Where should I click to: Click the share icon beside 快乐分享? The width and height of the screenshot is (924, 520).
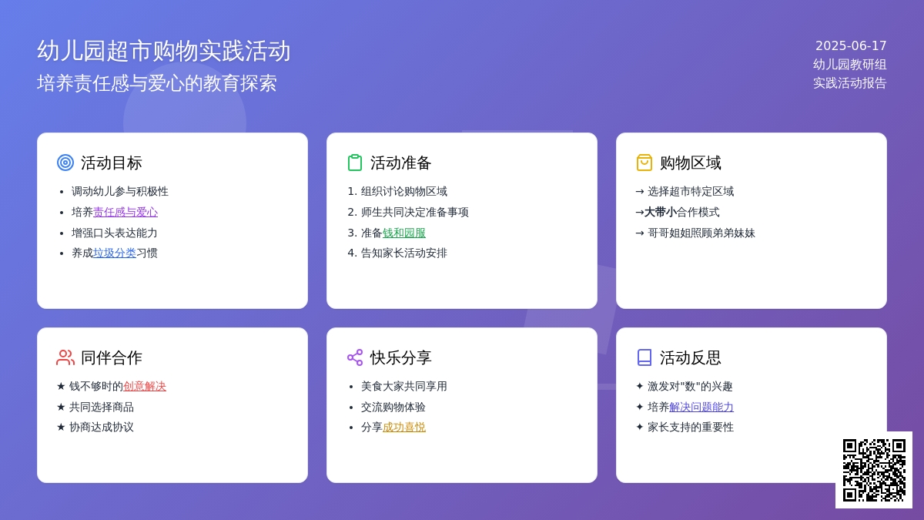click(x=355, y=357)
